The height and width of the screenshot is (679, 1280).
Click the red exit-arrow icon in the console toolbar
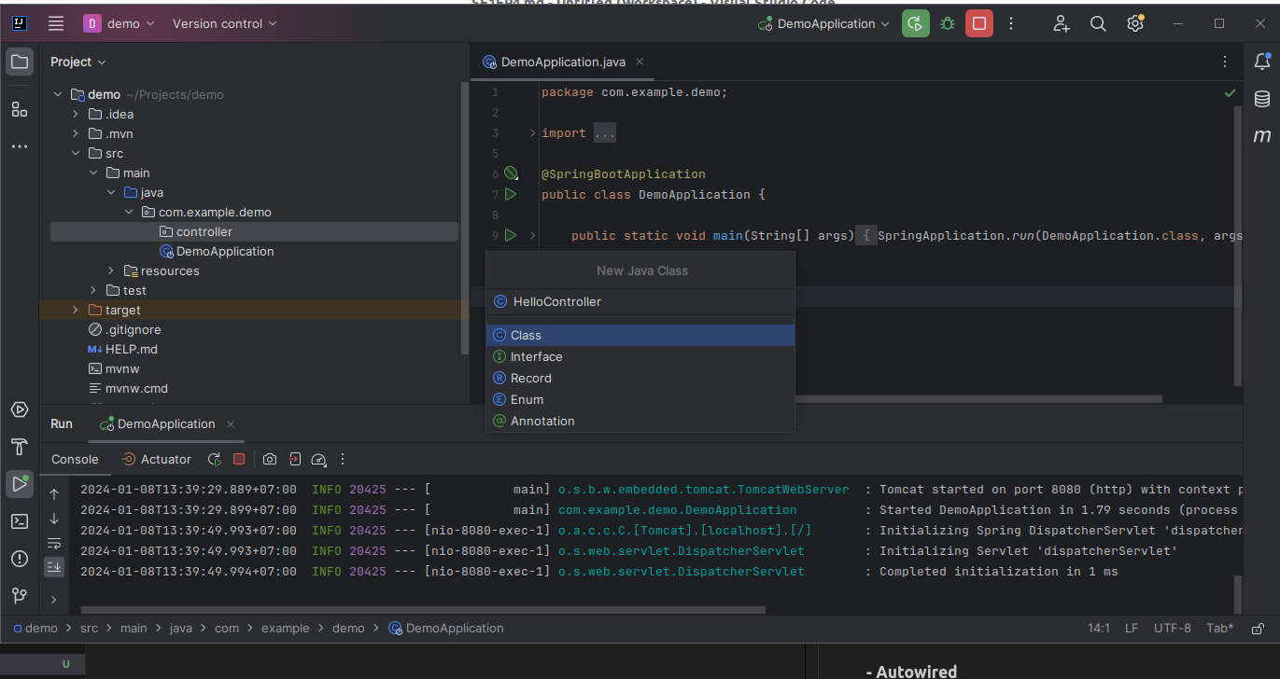[294, 459]
